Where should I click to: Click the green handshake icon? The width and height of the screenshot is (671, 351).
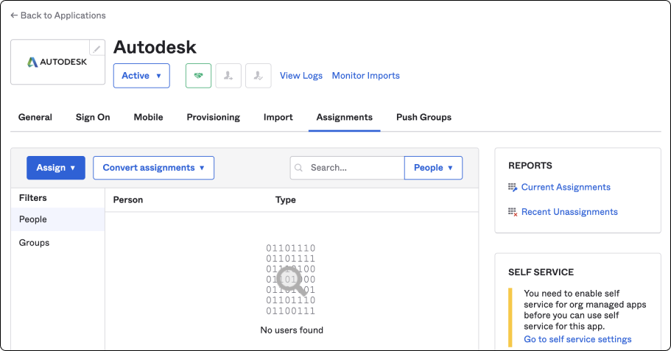(x=198, y=76)
